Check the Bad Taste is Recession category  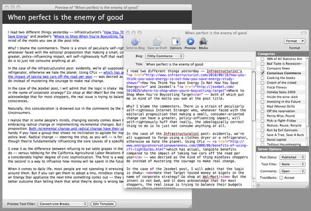pos(262,64)
